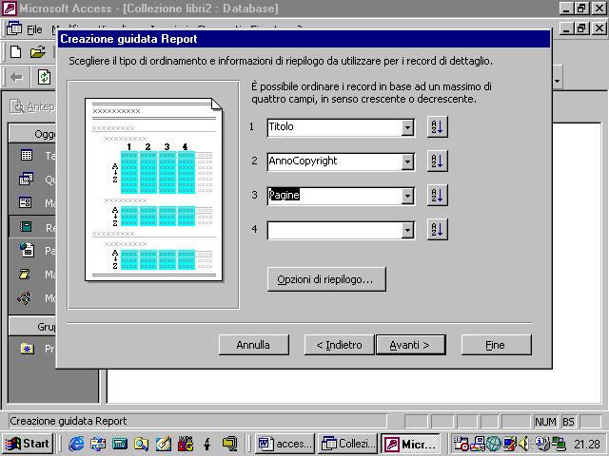Select the Tabelle object icon
The width and height of the screenshot is (609, 456).
[x=27, y=156]
